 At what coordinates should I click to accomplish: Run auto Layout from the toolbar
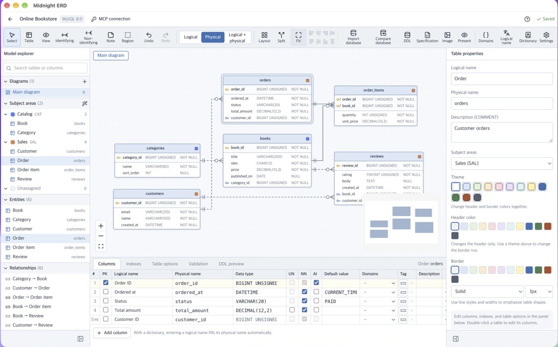tap(264, 37)
